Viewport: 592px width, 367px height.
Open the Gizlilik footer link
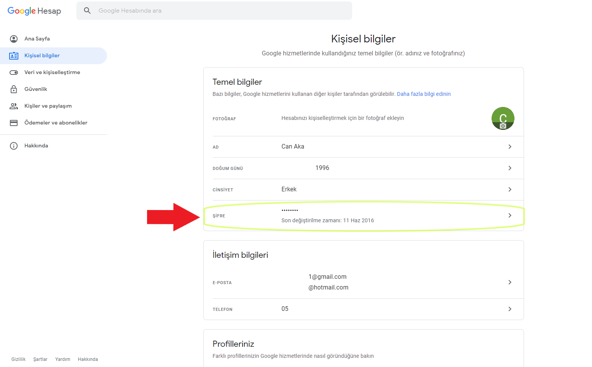(x=18, y=359)
